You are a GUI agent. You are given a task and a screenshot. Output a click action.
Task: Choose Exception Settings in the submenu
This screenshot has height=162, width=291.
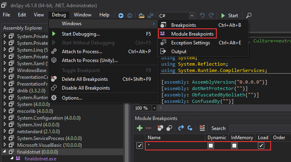(x=190, y=43)
